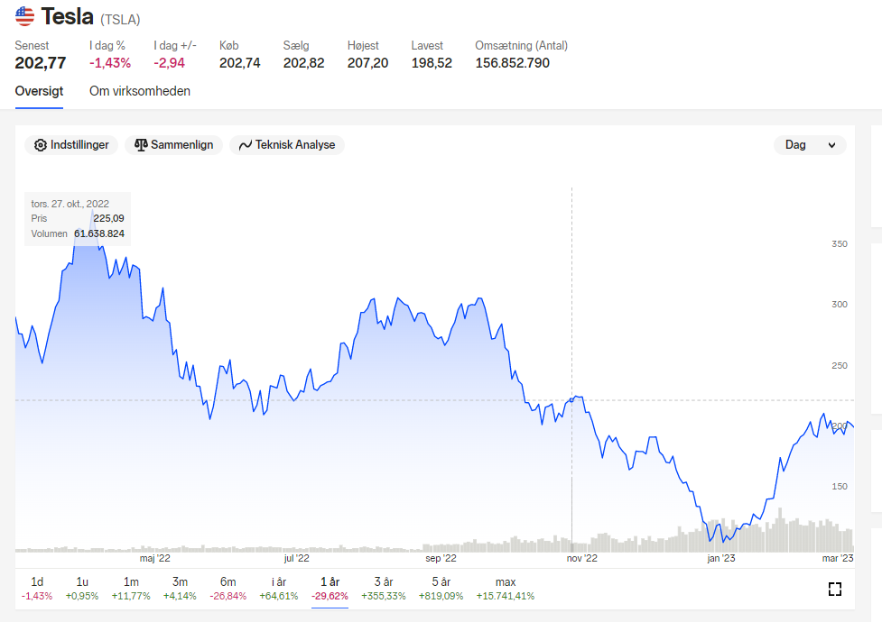The width and height of the screenshot is (882, 622).
Task: Click the jul '22 axis label
Action: pyautogui.click(x=296, y=559)
